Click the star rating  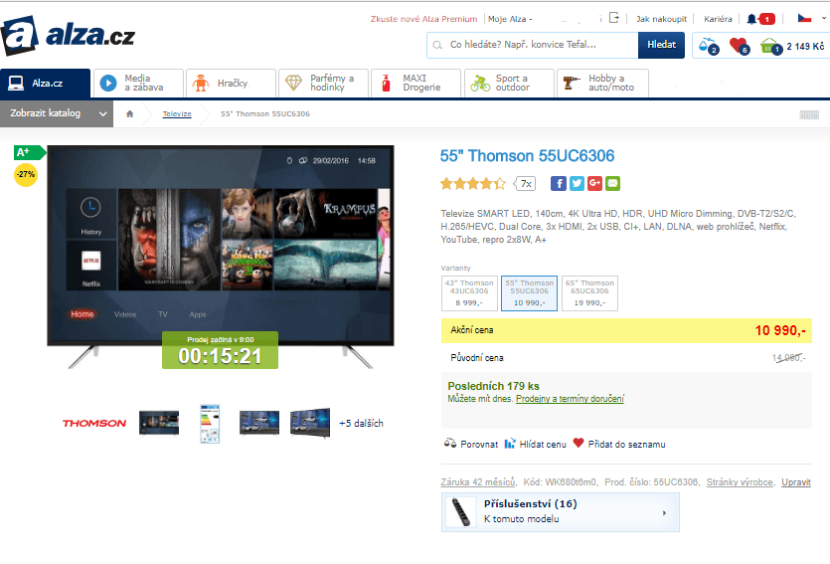pyautogui.click(x=473, y=184)
